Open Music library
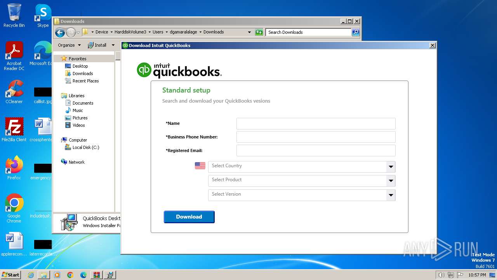 click(78, 110)
